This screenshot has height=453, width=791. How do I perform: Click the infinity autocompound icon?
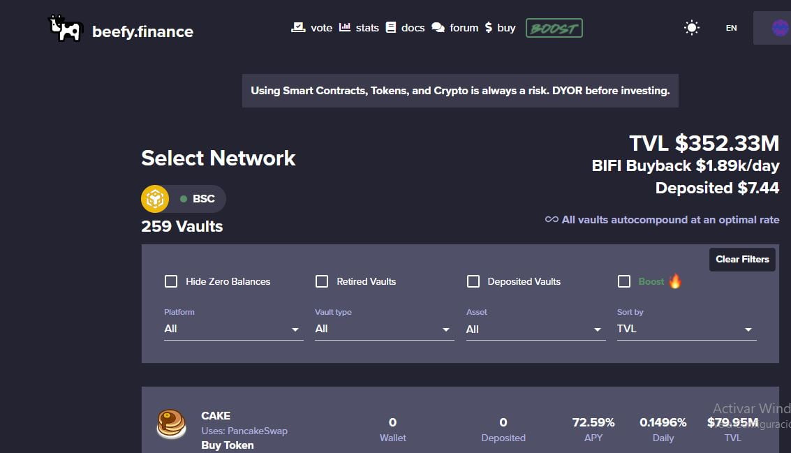coord(552,219)
